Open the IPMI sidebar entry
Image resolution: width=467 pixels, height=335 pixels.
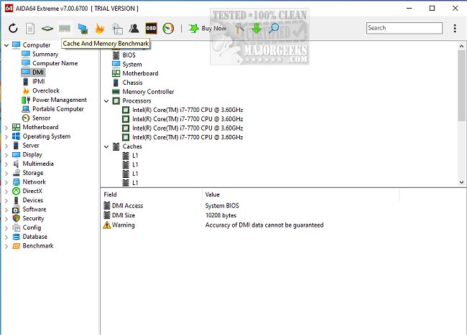point(38,82)
